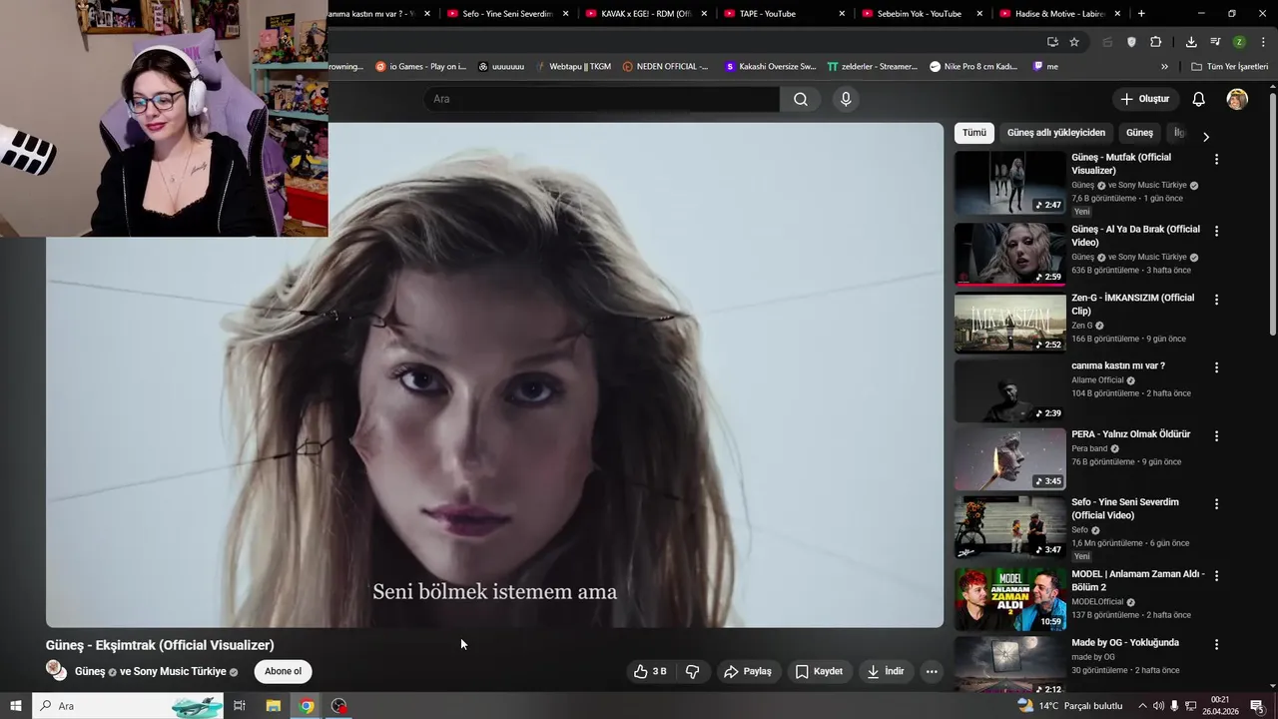
Task: Switch to KAVAK x EGE! - RDM tab
Action: (646, 13)
